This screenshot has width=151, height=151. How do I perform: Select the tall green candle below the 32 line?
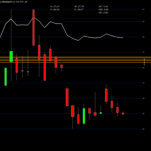(x=84, y=116)
